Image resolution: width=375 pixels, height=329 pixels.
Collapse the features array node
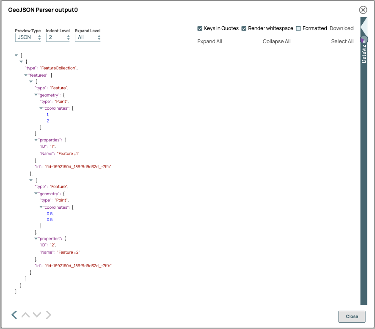(x=26, y=75)
